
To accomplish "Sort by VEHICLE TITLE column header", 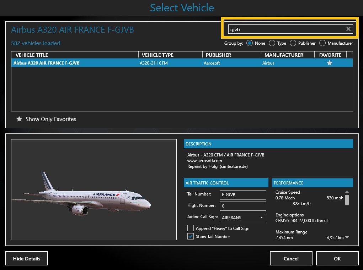I will (75, 55).
